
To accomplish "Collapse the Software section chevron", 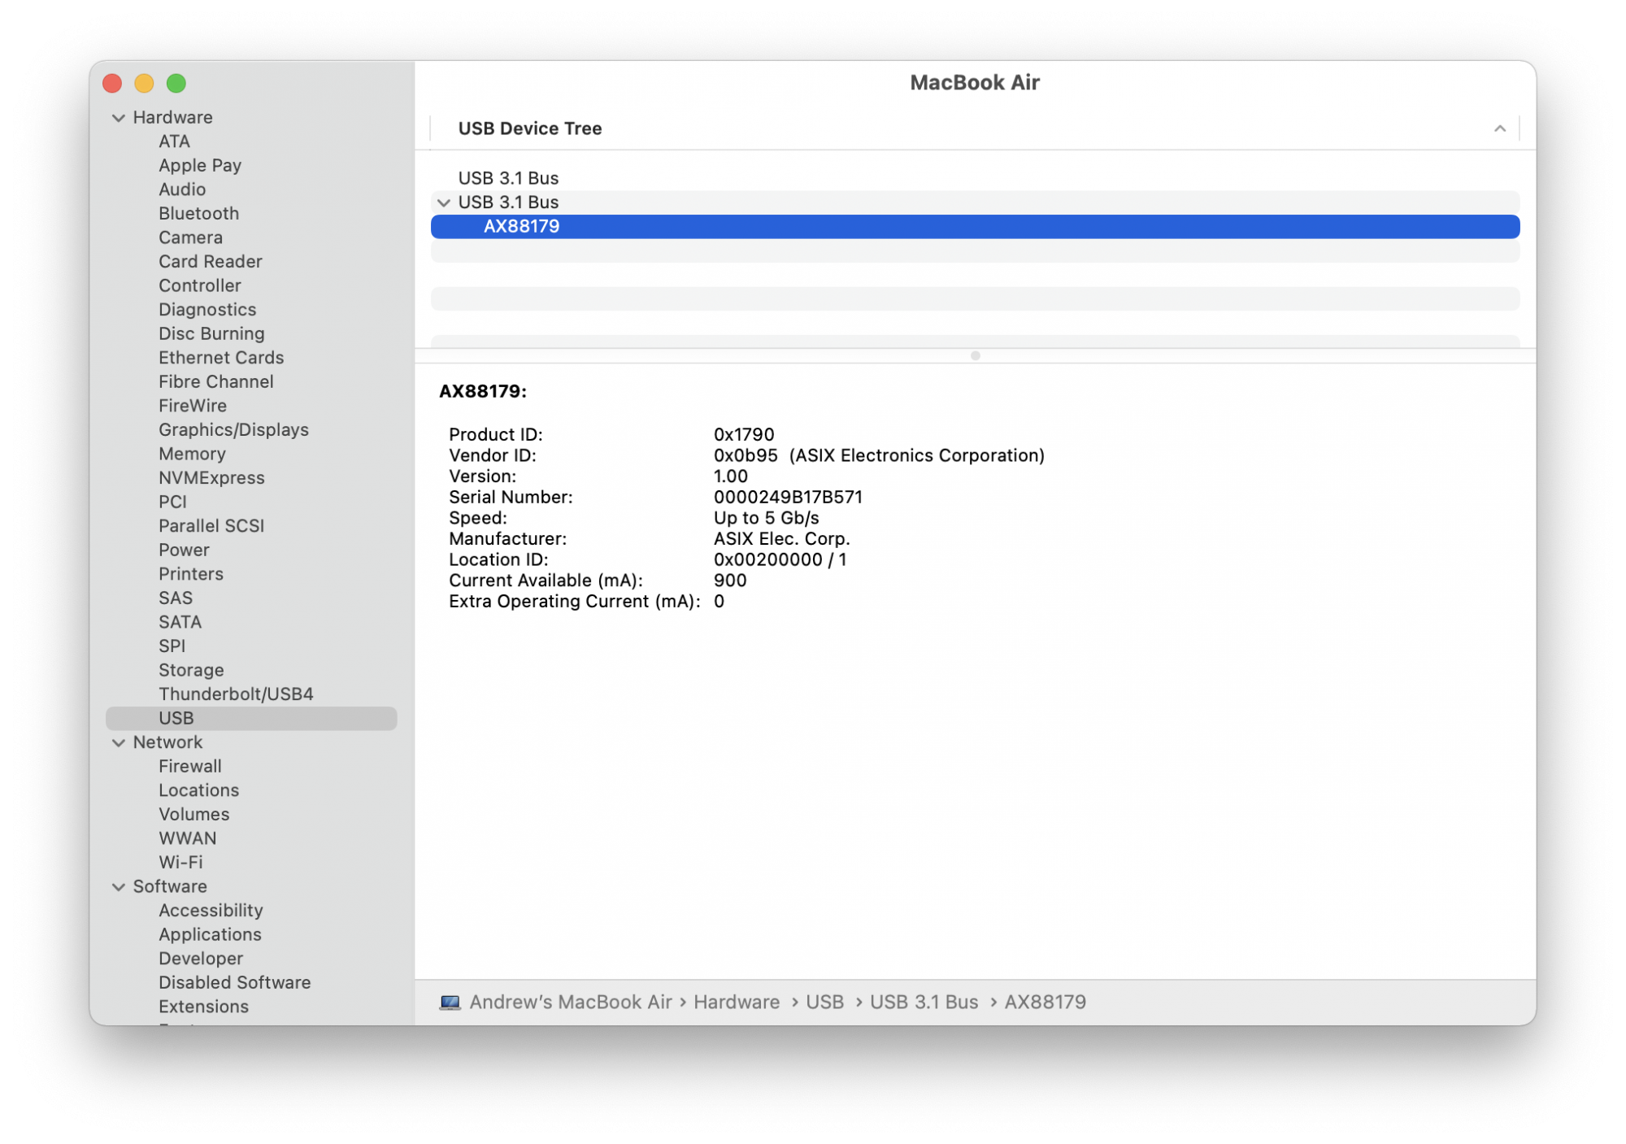I will pyautogui.click(x=119, y=886).
